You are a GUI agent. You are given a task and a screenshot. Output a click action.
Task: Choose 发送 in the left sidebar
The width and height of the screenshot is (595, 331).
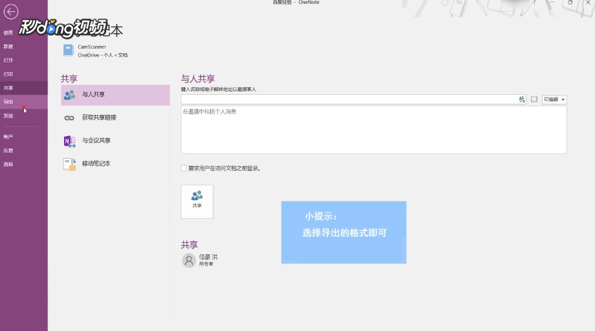click(x=8, y=116)
